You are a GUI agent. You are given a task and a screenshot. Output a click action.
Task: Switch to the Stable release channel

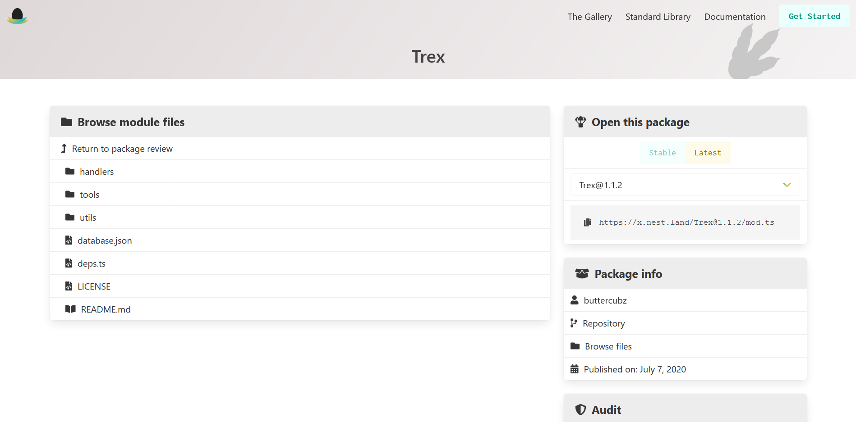pos(662,152)
